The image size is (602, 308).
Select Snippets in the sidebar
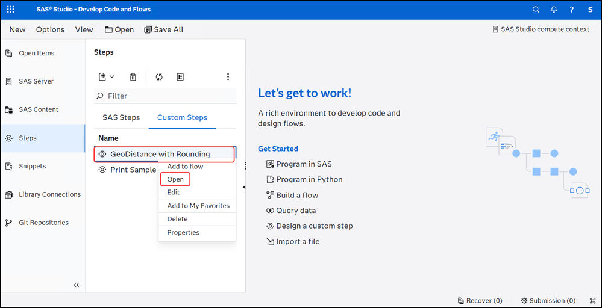click(x=43, y=166)
